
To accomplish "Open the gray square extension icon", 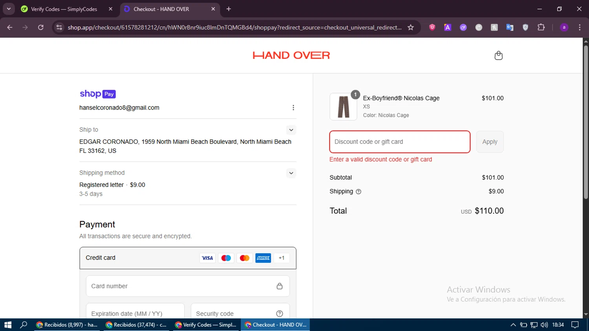I will tap(494, 27).
